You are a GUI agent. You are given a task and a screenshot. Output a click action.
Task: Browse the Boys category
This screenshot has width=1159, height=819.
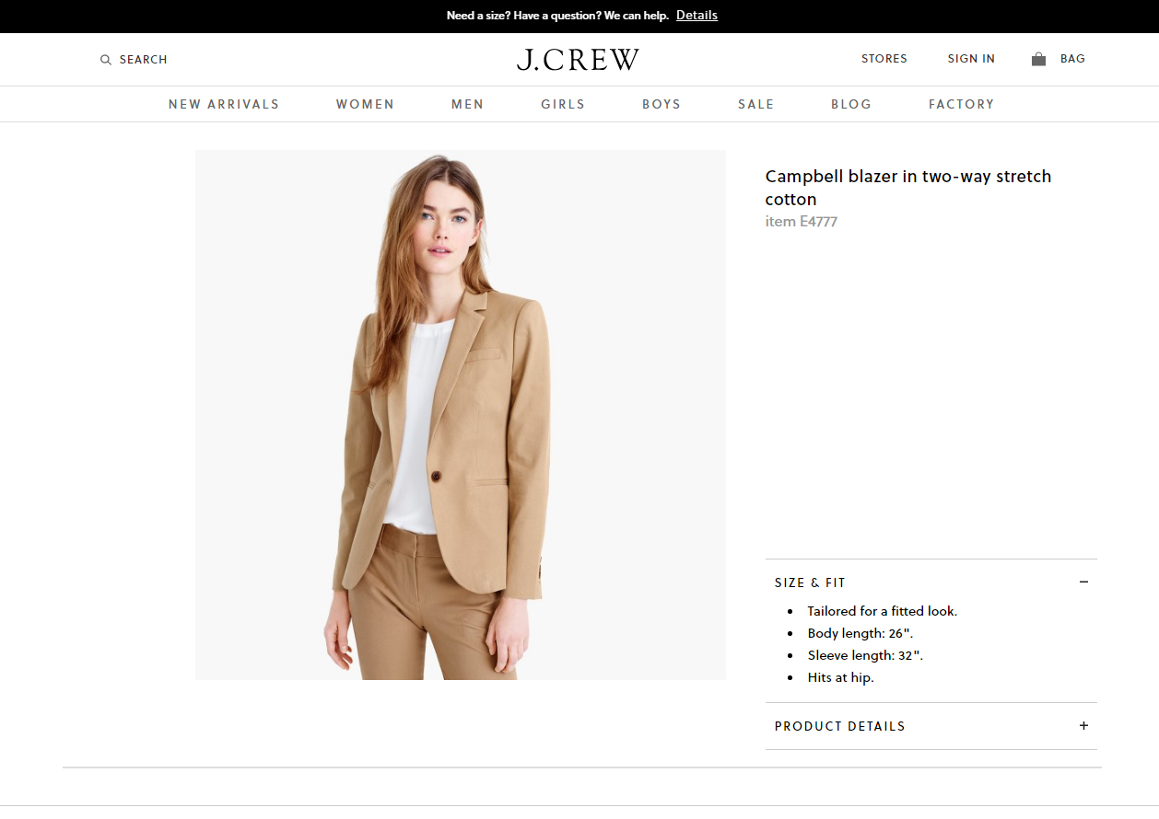(661, 104)
